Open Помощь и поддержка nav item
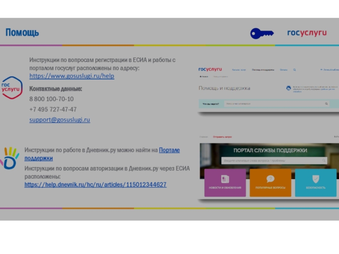 tap(263, 70)
